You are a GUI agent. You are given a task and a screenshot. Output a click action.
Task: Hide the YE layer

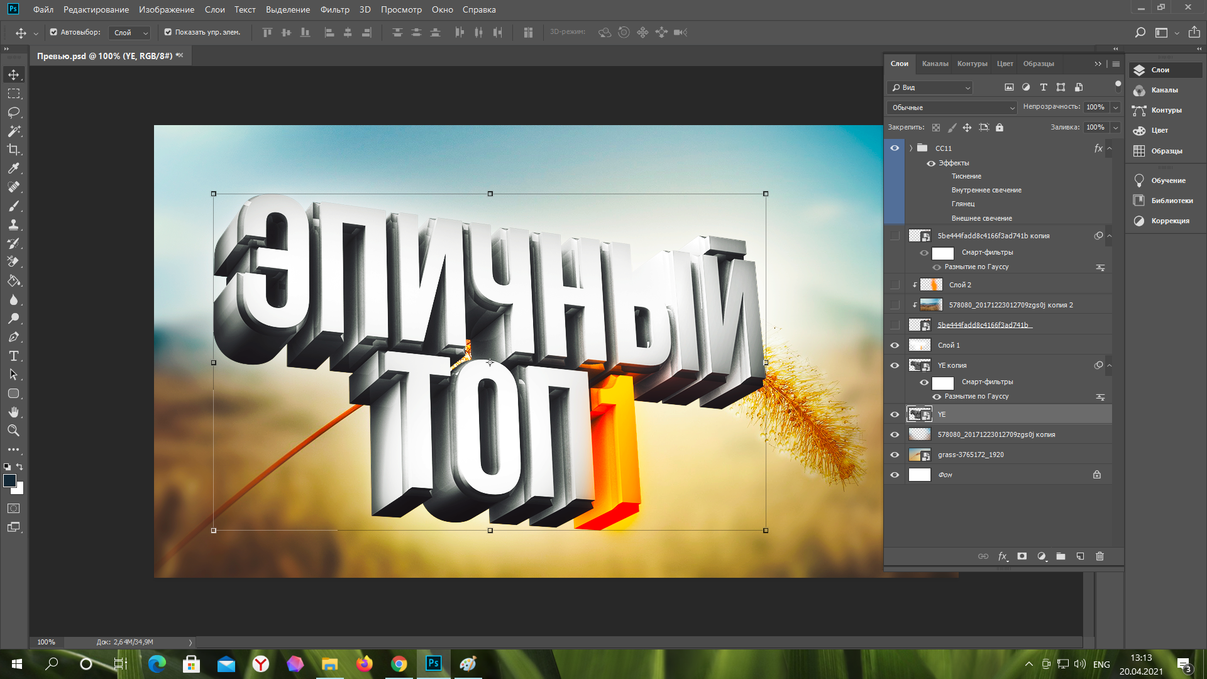point(895,414)
